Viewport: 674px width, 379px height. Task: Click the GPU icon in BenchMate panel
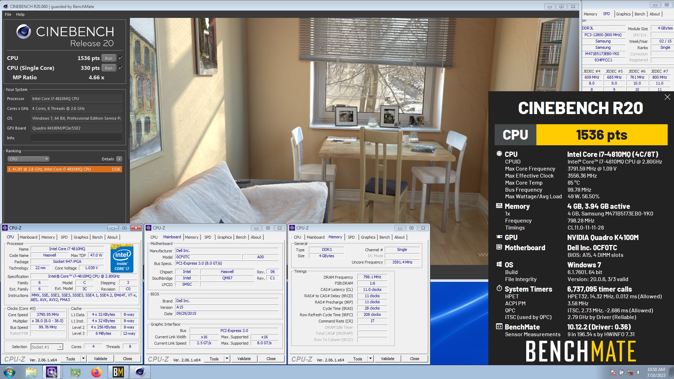(499, 237)
